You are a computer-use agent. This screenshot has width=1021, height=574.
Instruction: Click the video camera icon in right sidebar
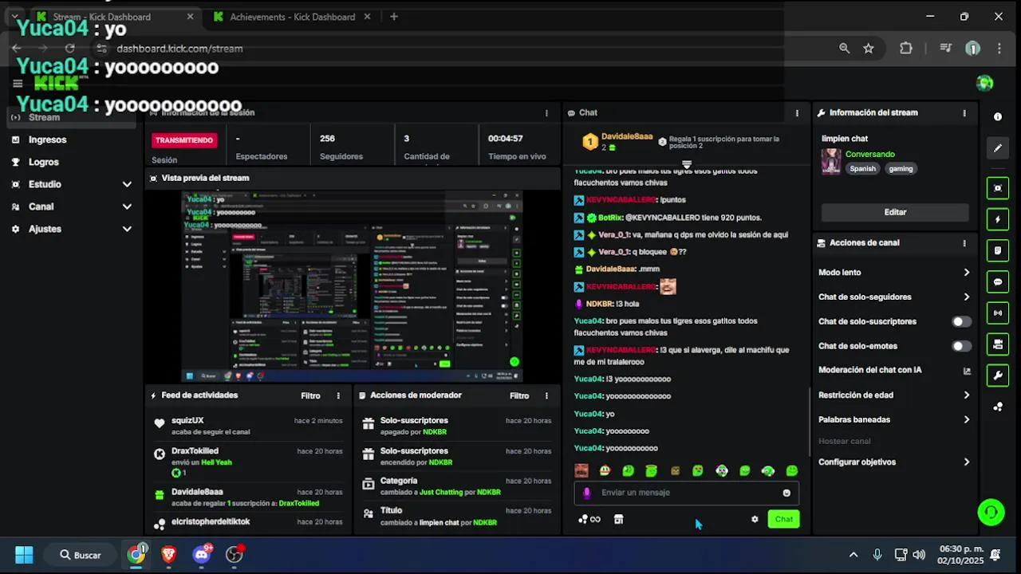coord(997,344)
